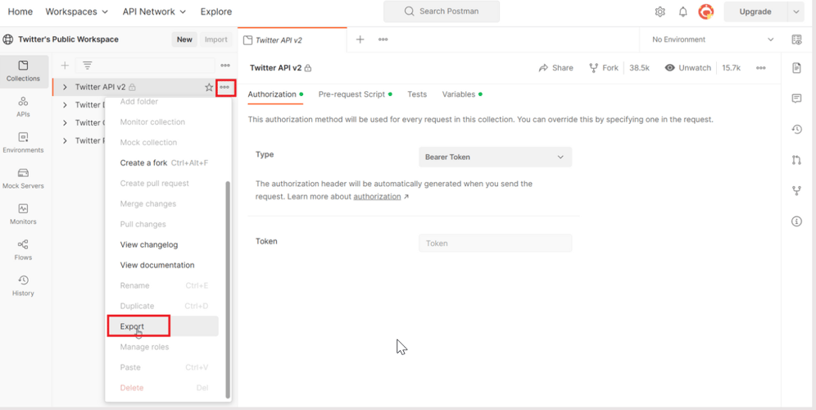
Task: Add a new collection with plus icon
Action: coord(65,65)
